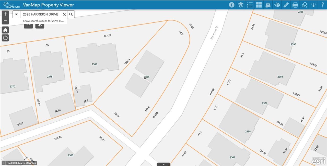
Task: Open the paint palette draw tool
Action: [x=277, y=5]
